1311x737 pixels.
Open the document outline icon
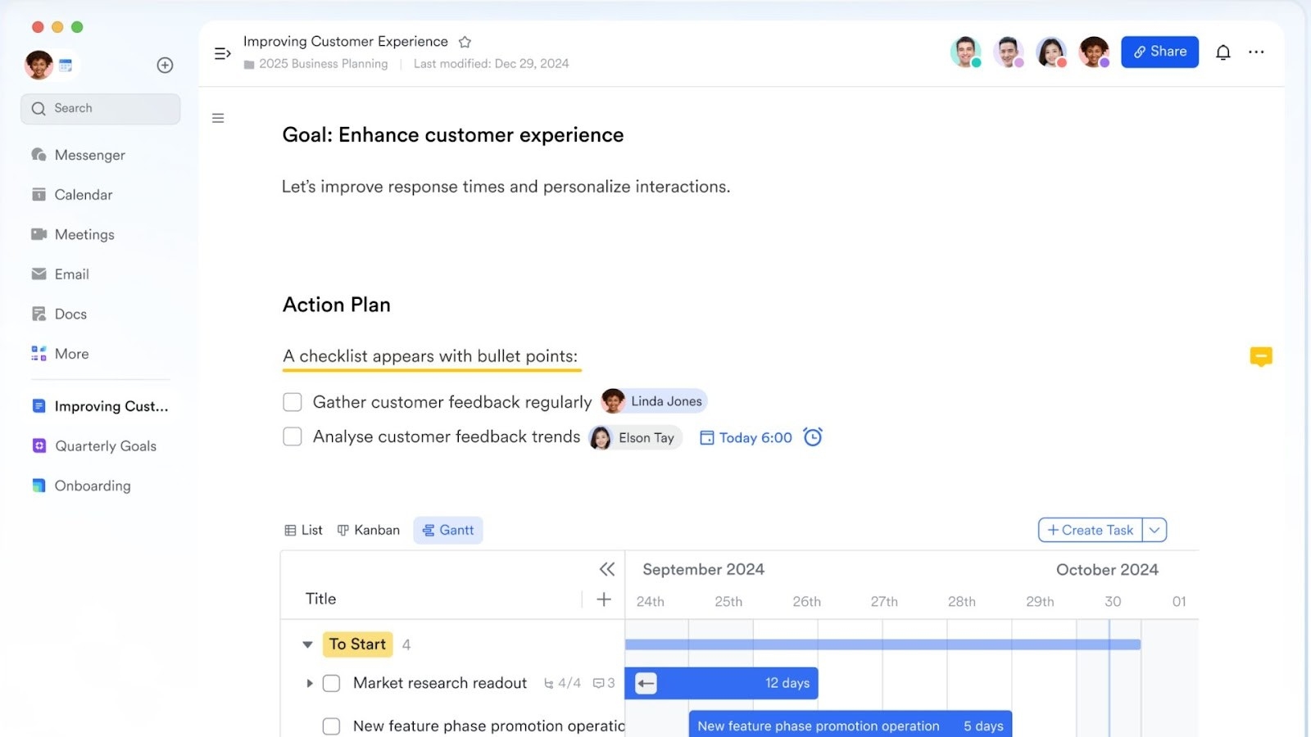(218, 118)
